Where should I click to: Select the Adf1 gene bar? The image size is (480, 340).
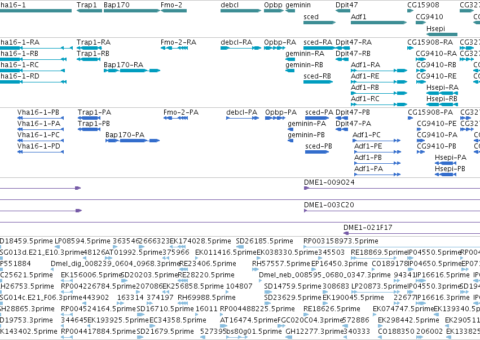click(x=378, y=23)
